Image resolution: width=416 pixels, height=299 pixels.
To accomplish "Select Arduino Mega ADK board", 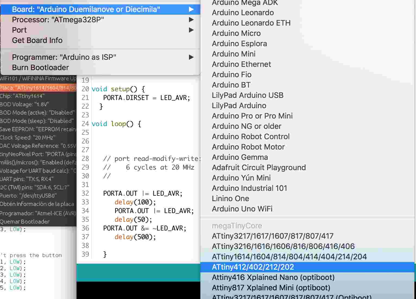I will pyautogui.click(x=307, y=3).
